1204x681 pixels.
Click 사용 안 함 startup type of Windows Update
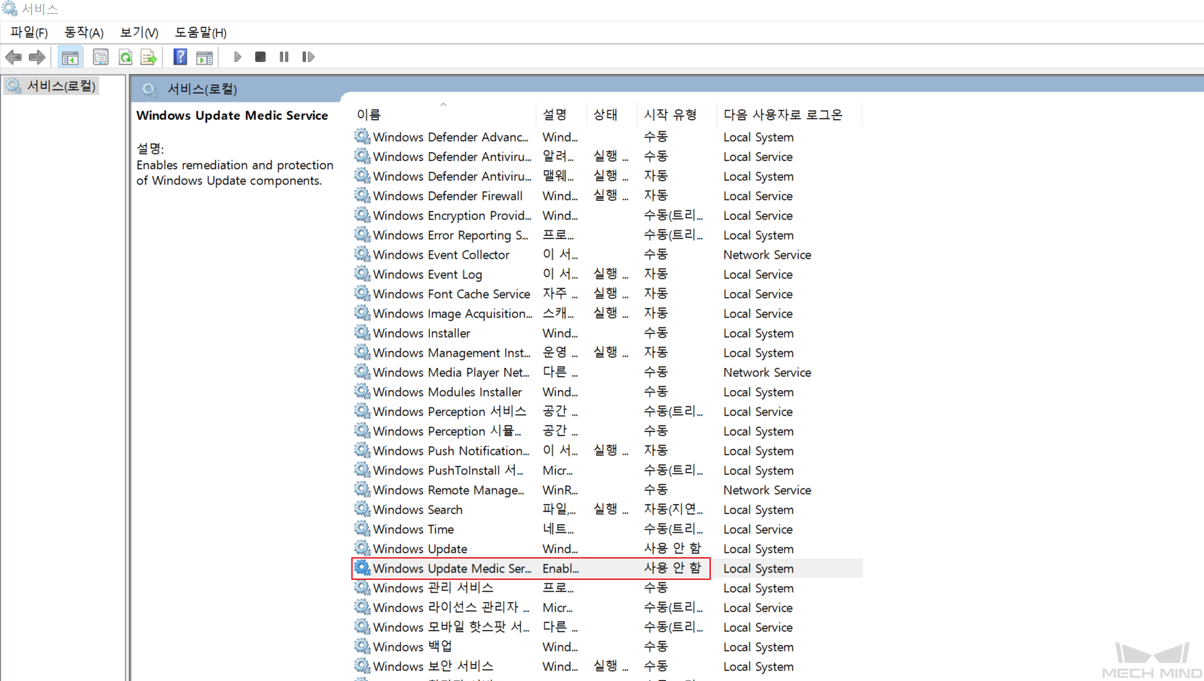(x=672, y=548)
